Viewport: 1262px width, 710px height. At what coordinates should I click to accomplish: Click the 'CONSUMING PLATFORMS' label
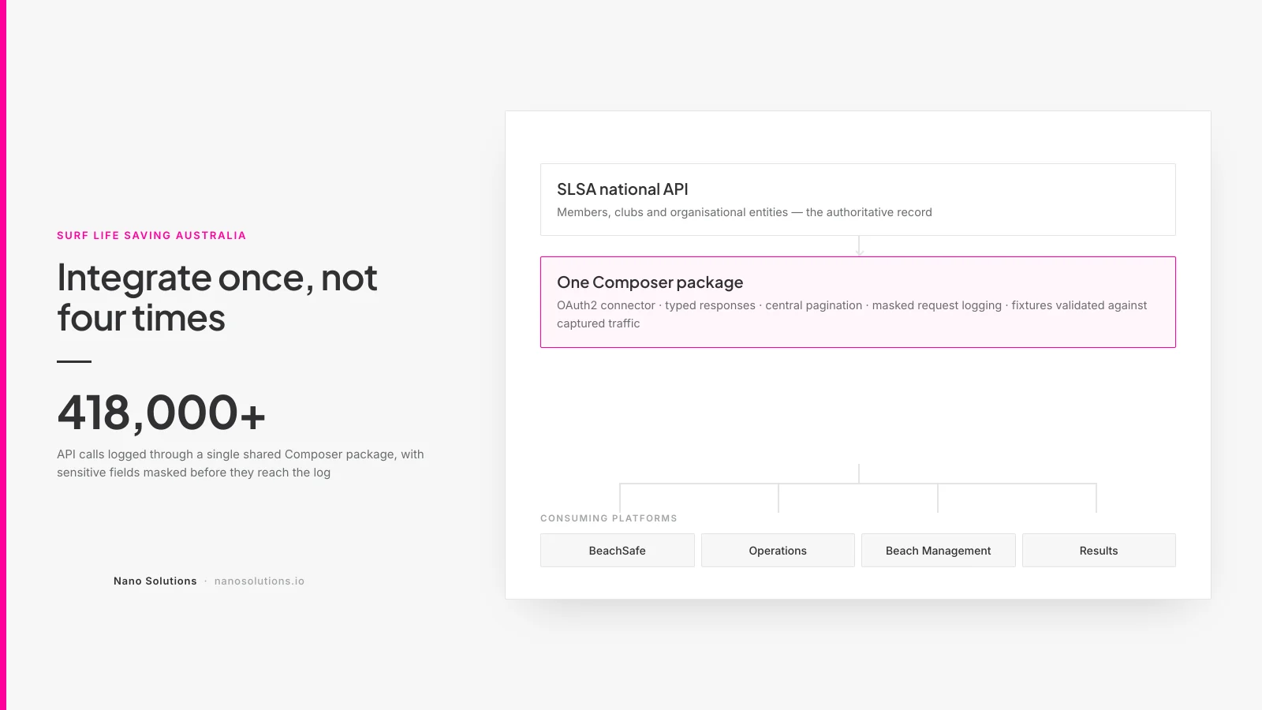[609, 518]
